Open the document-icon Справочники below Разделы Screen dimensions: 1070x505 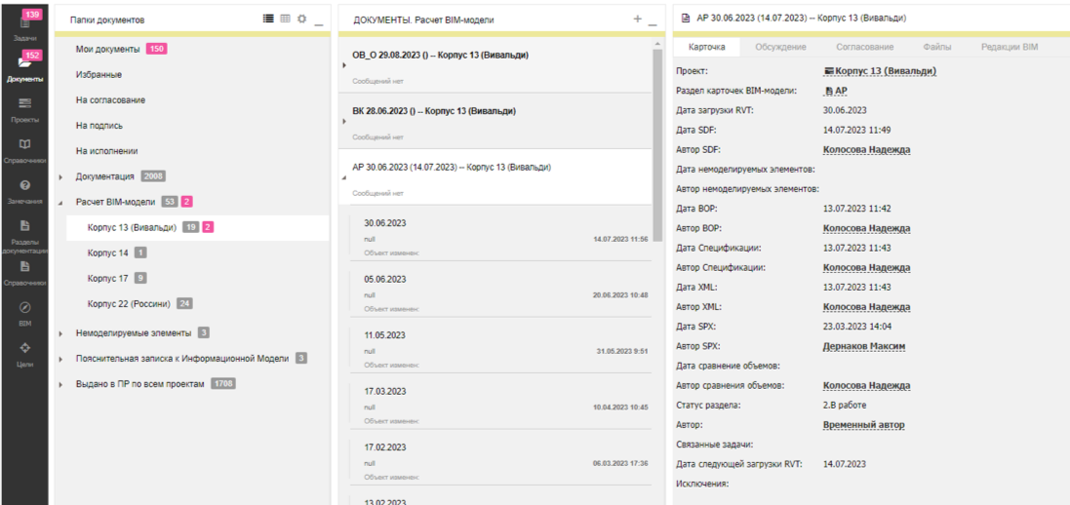24,273
